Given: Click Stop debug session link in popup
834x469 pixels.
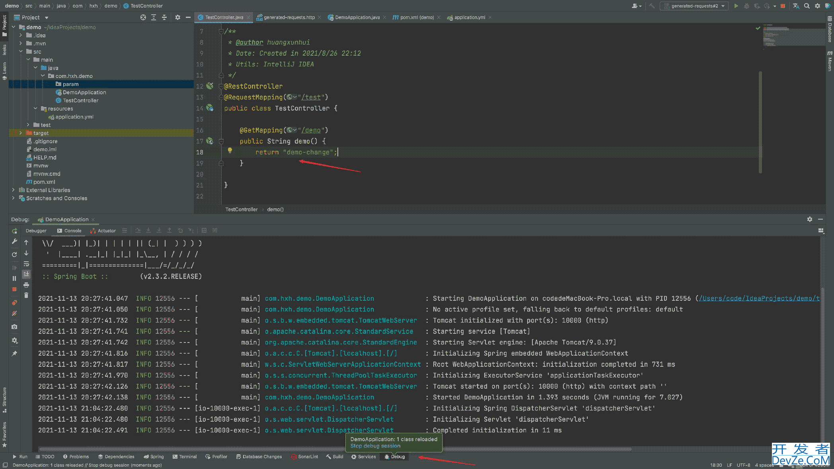Looking at the screenshot, I should pyautogui.click(x=375, y=446).
